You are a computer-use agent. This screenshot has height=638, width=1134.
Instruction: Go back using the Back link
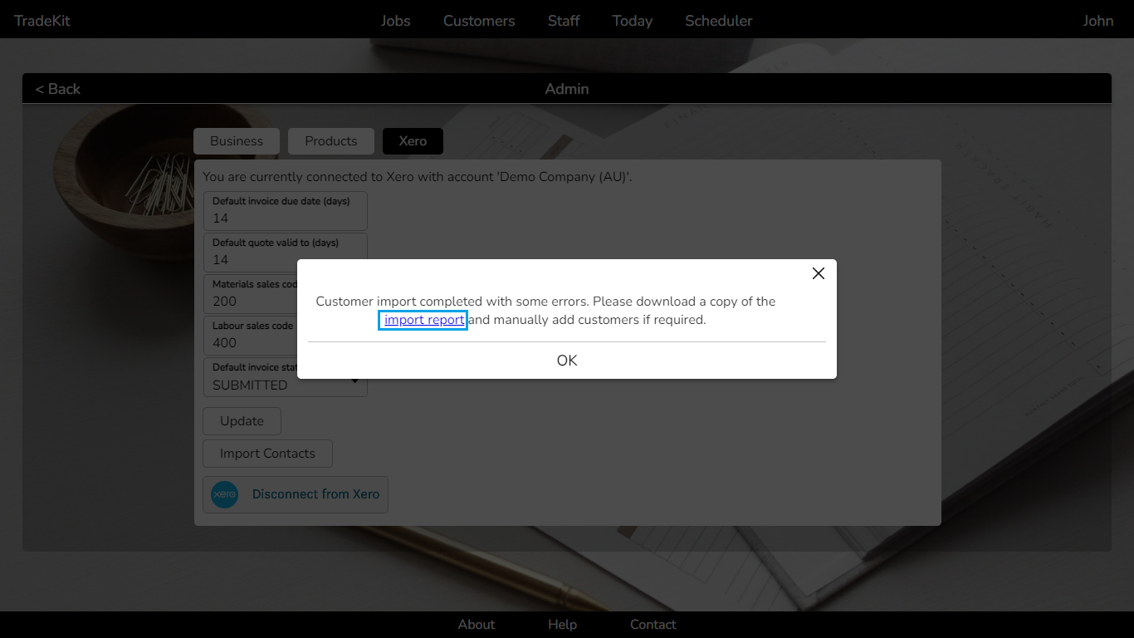pyautogui.click(x=58, y=89)
